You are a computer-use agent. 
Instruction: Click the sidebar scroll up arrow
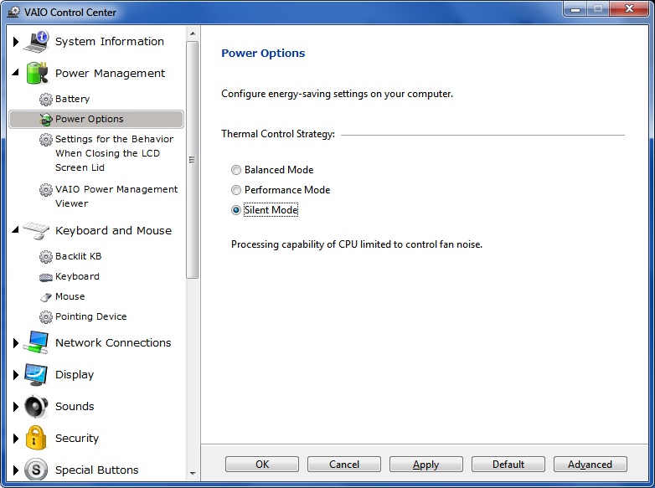(193, 33)
